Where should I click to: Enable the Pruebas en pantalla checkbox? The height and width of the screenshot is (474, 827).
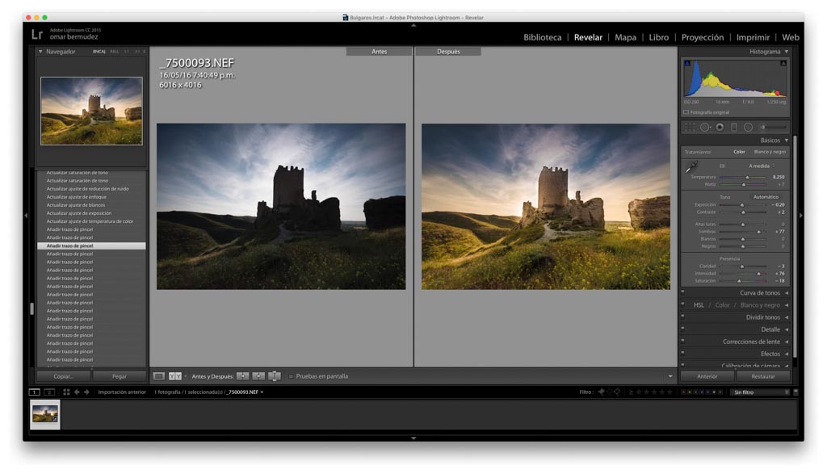point(291,376)
